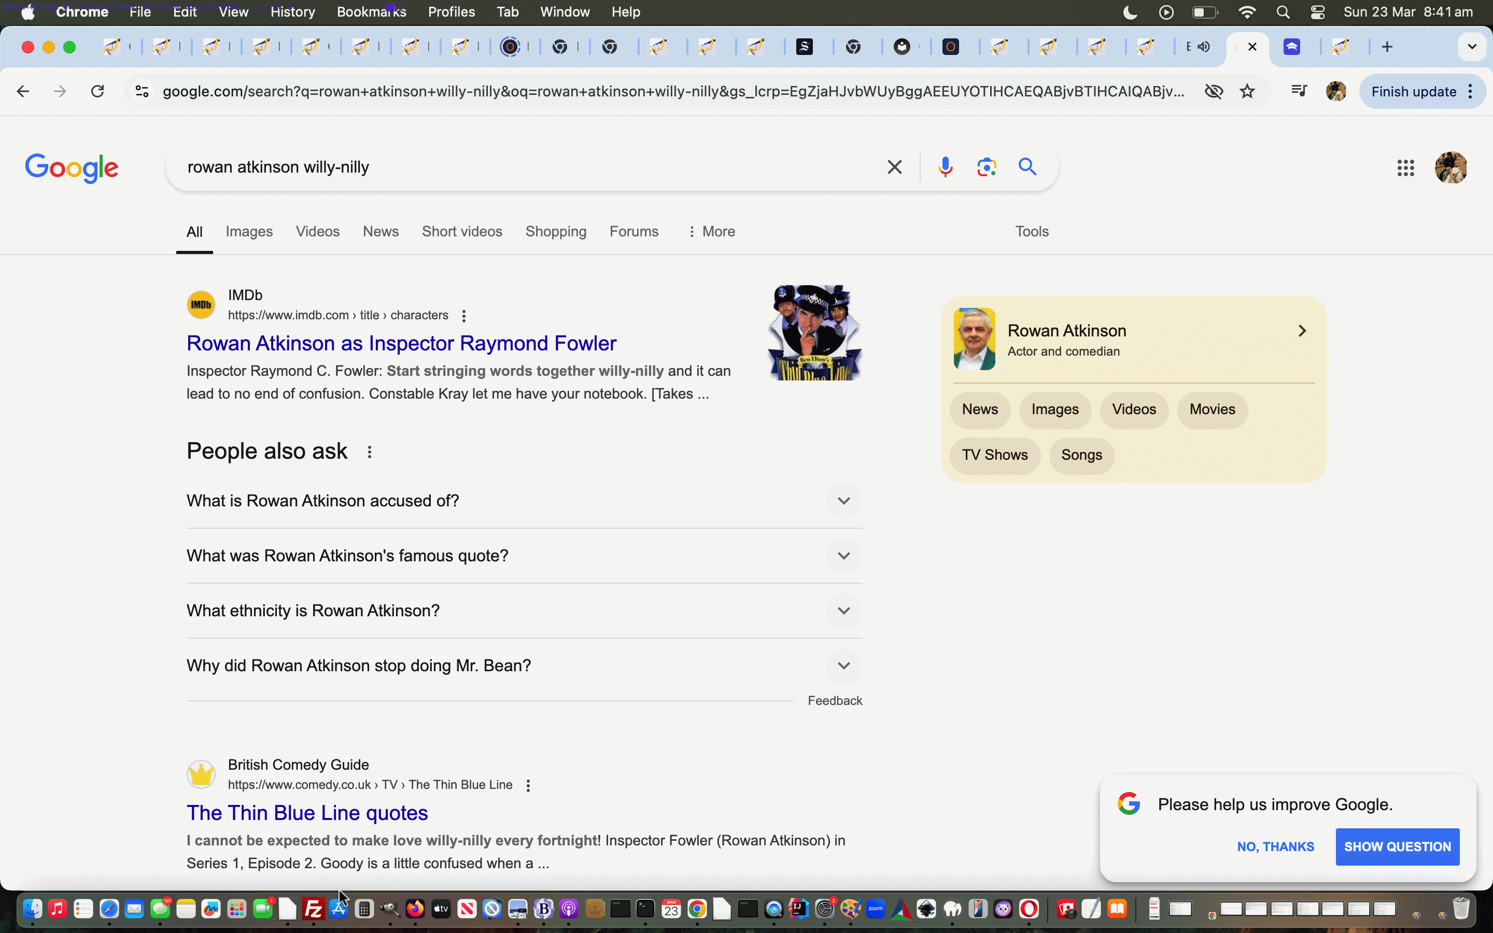Expand 'What ethnicity is Rowan Atkinson?' question
1493x933 pixels.
pos(843,611)
